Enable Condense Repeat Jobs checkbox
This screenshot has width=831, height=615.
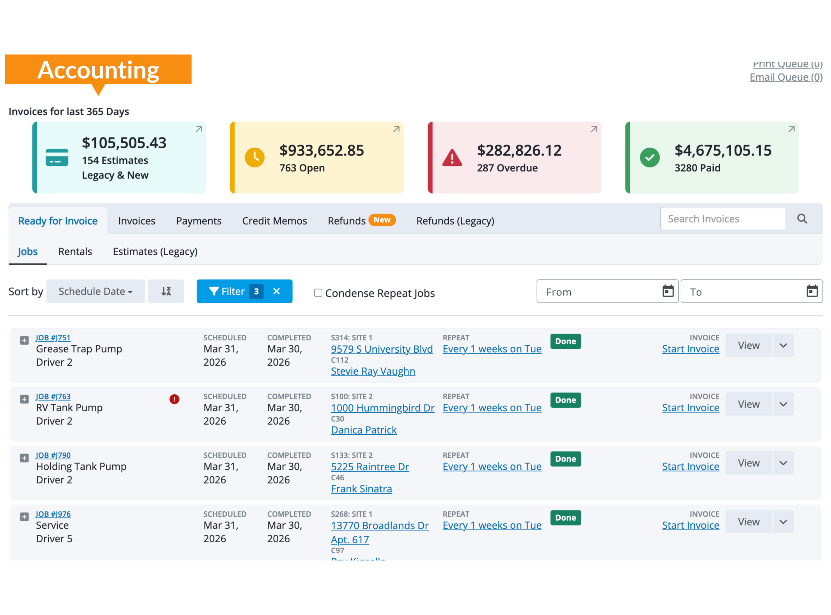pos(318,293)
